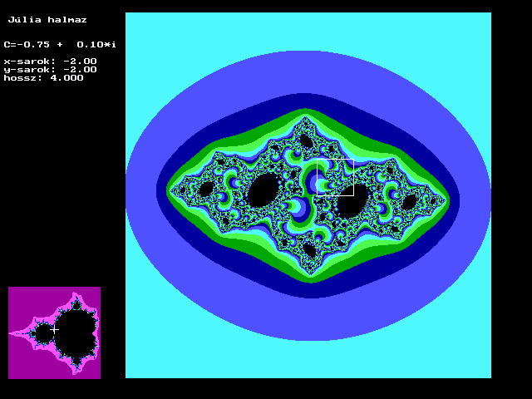The image size is (532, 399).
Task: Click the small black blob near the fractal's top
Action: click(306, 141)
